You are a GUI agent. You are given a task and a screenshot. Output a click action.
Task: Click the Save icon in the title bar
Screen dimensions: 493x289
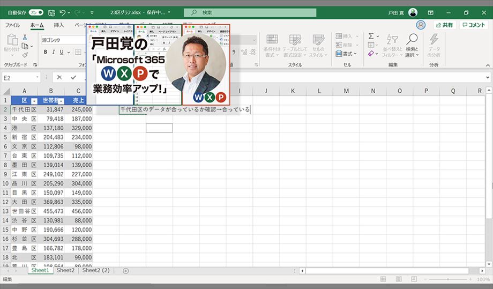pos(51,13)
